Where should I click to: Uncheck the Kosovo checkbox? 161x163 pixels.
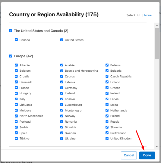click(62, 99)
